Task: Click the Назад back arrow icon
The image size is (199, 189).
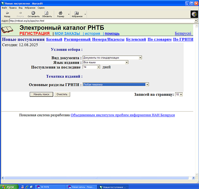Action: (x=7, y=13)
